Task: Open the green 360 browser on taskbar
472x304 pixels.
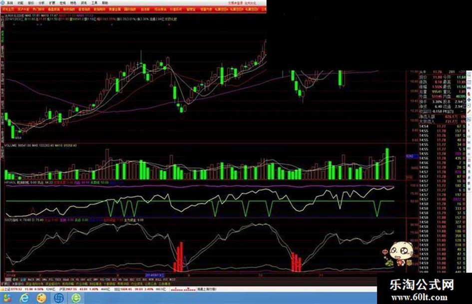Action: 76,298
